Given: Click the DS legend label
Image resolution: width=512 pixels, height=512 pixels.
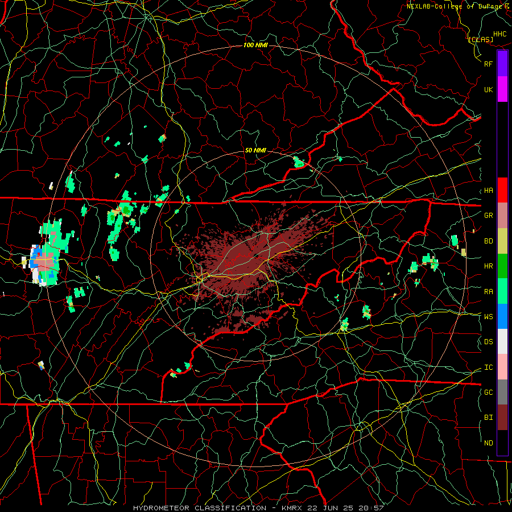Looking at the screenshot, I should click(488, 342).
